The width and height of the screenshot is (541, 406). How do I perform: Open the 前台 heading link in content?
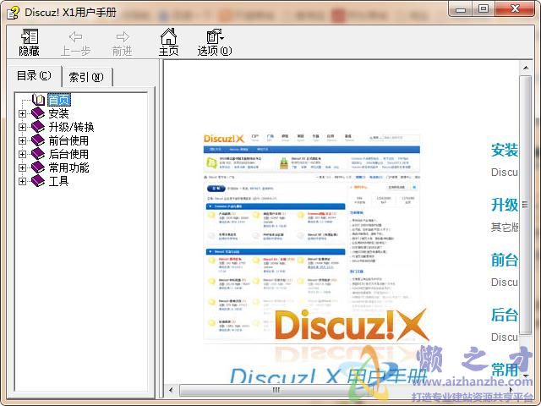[505, 260]
